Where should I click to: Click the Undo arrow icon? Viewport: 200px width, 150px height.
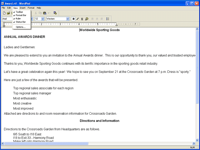pyautogui.click(x=49, y=13)
